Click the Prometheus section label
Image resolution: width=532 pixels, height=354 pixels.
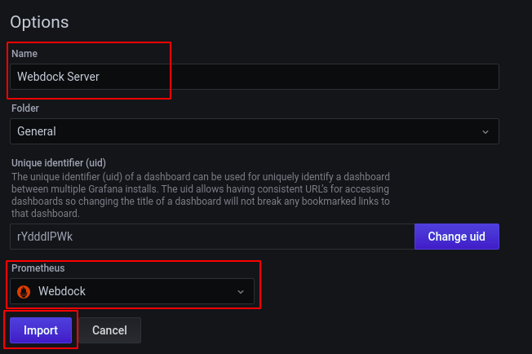(38, 268)
